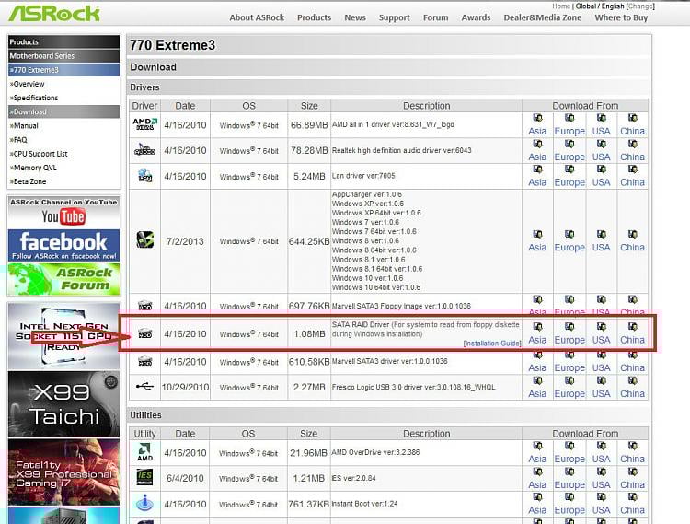Download AppCharger from Asia

click(537, 248)
